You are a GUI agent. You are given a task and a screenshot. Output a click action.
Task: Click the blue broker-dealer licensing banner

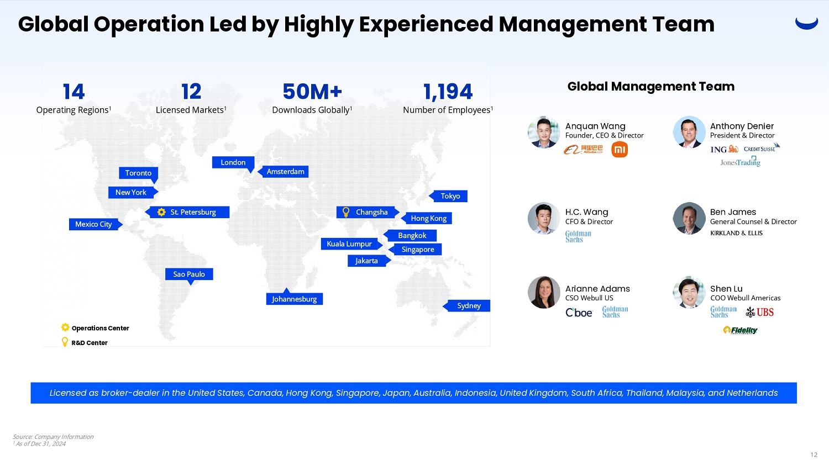point(413,393)
